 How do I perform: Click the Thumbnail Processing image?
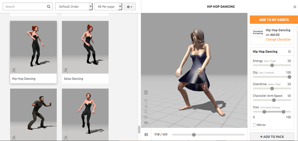[x=258, y=33]
